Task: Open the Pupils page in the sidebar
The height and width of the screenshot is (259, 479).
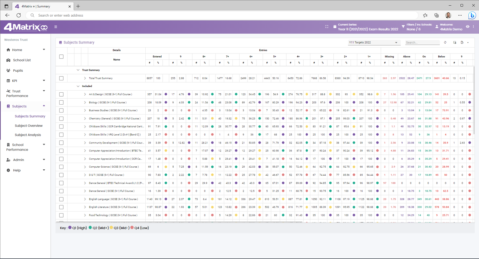Action: 18,70
